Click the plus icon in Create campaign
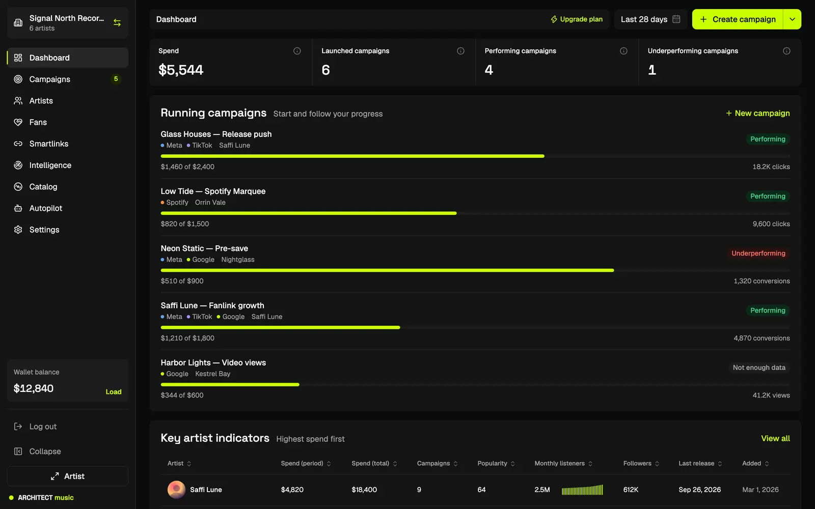Screen dimensions: 815x509 click(703, 19)
